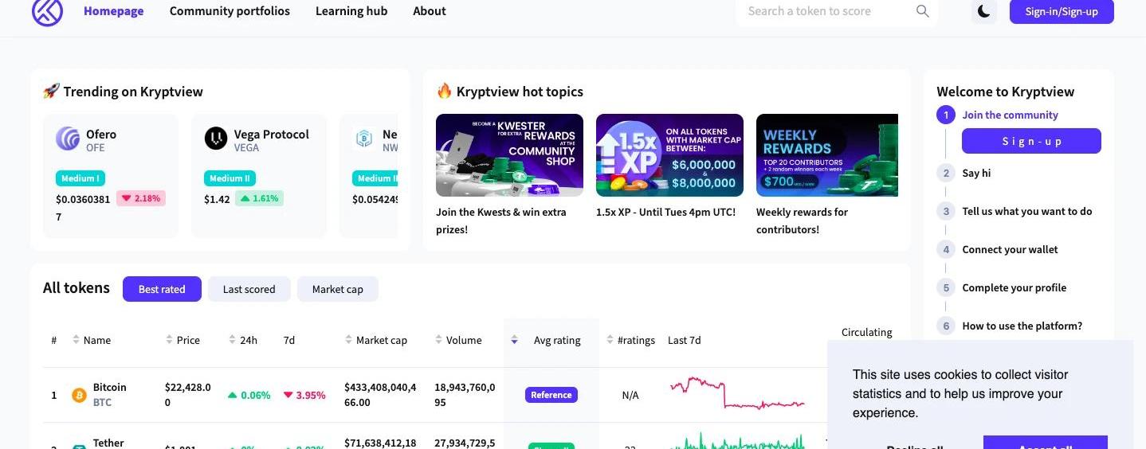Viewport: 1146px width, 449px height.
Task: Click Bitcoin price $22,428.00
Action: point(188,395)
